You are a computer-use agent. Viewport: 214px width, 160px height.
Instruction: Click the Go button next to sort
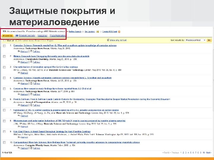pos(209,40)
